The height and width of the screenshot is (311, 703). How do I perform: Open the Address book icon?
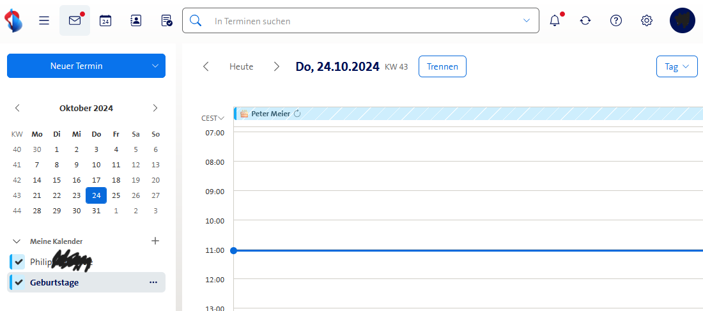(x=136, y=20)
